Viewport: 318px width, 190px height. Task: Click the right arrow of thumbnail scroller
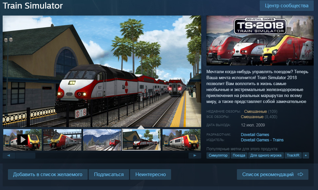click(x=195, y=156)
